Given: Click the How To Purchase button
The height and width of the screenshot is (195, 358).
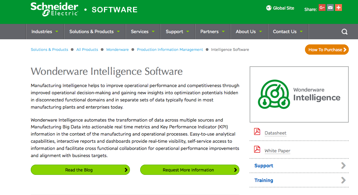Looking at the screenshot, I should tap(327, 50).
